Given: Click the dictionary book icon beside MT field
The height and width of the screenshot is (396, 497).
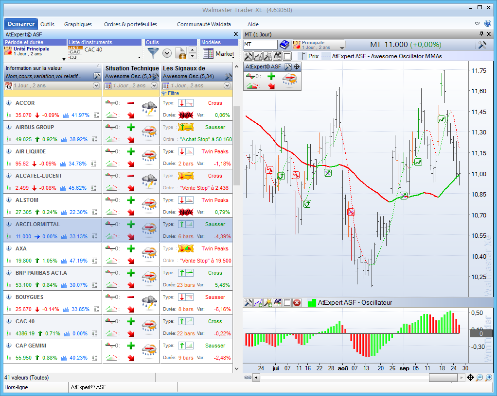Looking at the screenshot, I should (284, 45).
